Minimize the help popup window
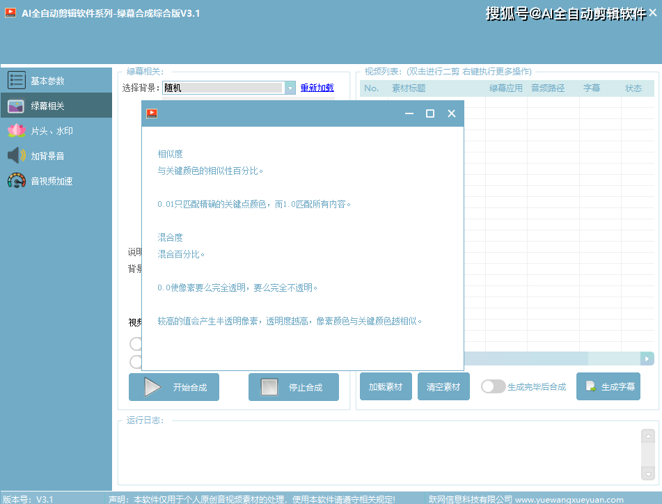662x504 pixels. [409, 113]
